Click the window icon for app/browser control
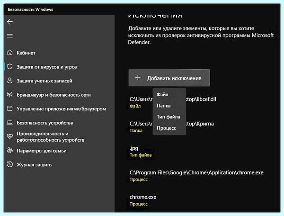The image size is (284, 216). coord(10,108)
